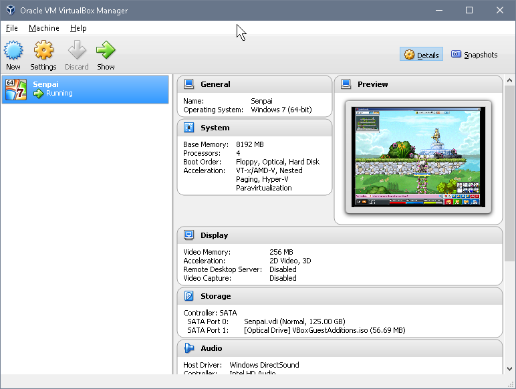Click the VirtualBox cube logo in title bar
This screenshot has width=516, height=389.
coord(11,10)
